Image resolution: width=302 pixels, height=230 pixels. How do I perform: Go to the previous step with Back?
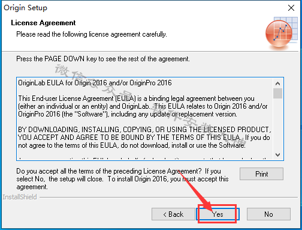173,214
